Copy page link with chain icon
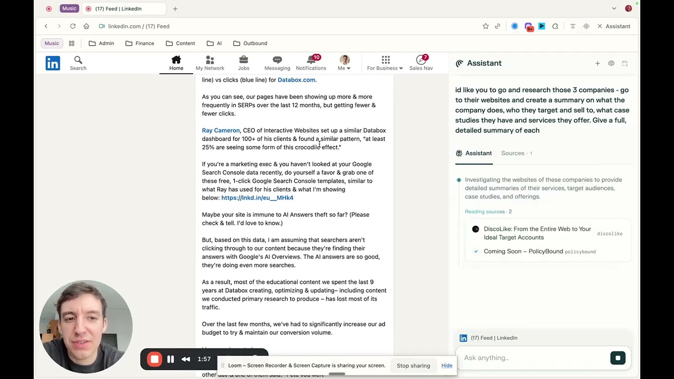 point(497,26)
